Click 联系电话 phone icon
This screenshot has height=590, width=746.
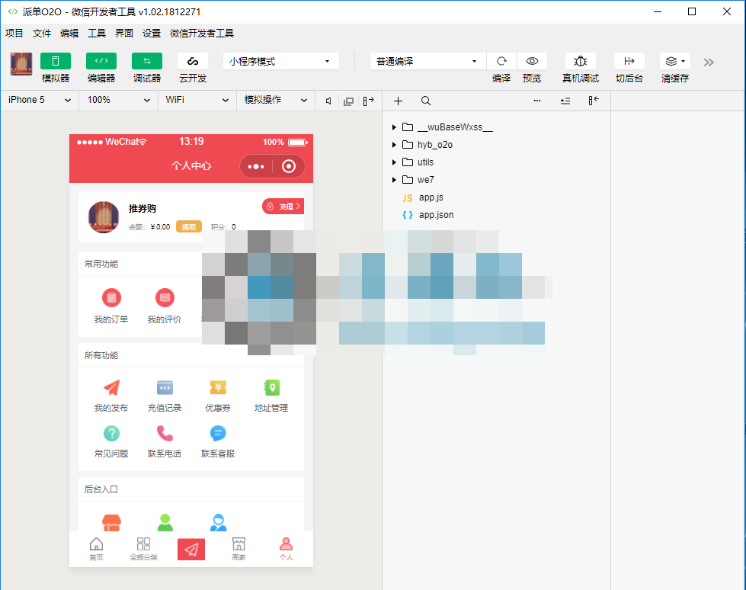[165, 434]
